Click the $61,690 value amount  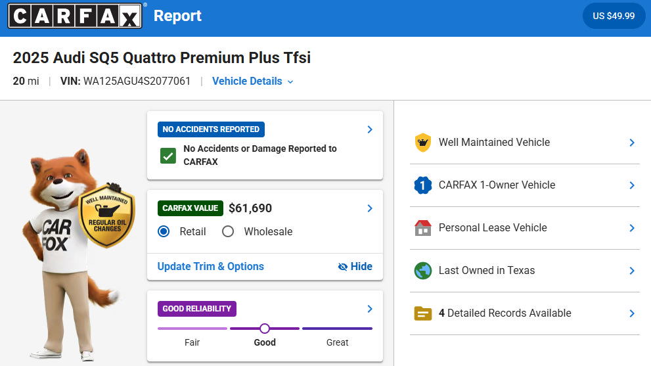pyautogui.click(x=250, y=208)
